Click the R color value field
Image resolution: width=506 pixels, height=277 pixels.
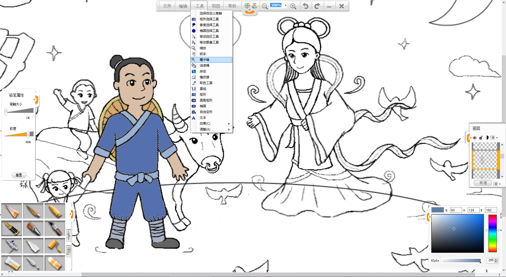455,210
